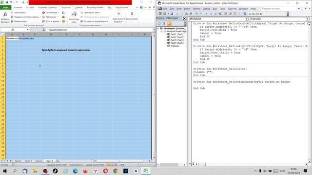Open Chrome from the taskbar
The width and height of the screenshot is (312, 175).
116,171
